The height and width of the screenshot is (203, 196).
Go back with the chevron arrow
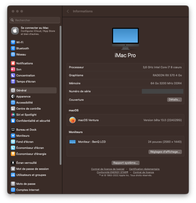(x=68, y=11)
